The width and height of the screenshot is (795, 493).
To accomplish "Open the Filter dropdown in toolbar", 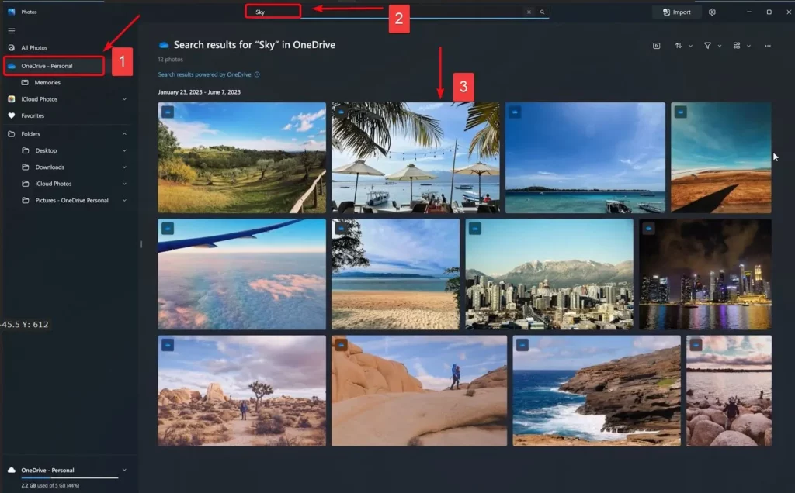I will point(712,46).
